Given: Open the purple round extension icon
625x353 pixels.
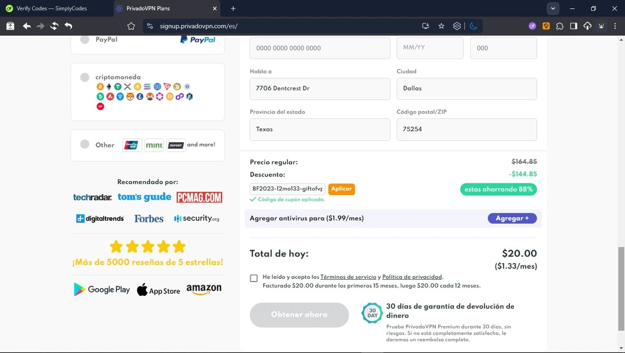Looking at the screenshot, I should [x=532, y=26].
